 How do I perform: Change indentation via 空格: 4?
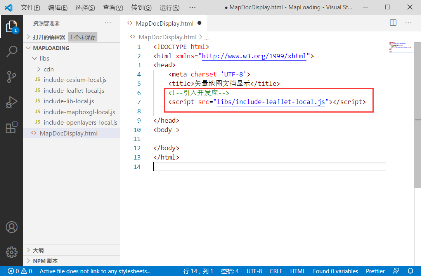(230, 271)
